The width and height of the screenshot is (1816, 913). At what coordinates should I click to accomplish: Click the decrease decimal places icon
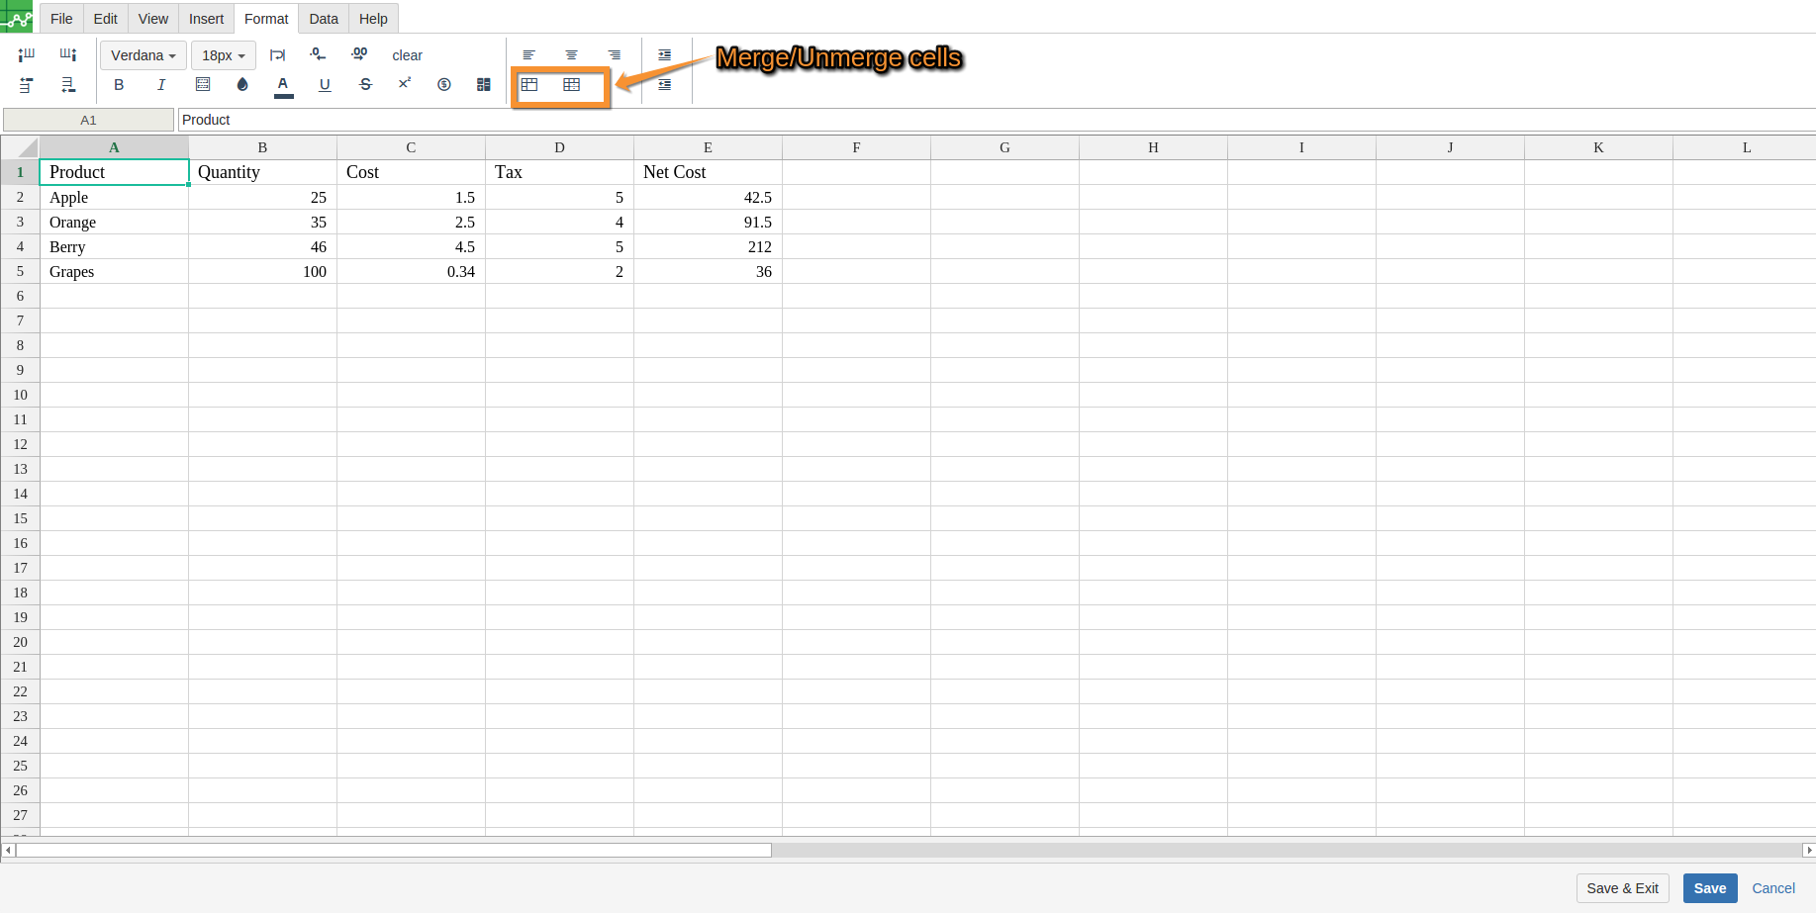pyautogui.click(x=318, y=54)
